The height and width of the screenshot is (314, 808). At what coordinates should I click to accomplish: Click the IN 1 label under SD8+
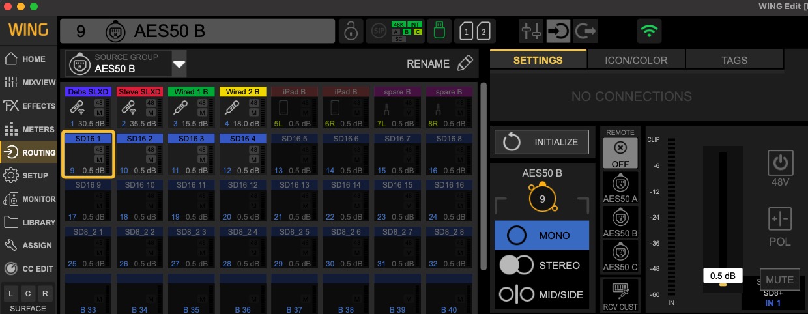click(773, 304)
